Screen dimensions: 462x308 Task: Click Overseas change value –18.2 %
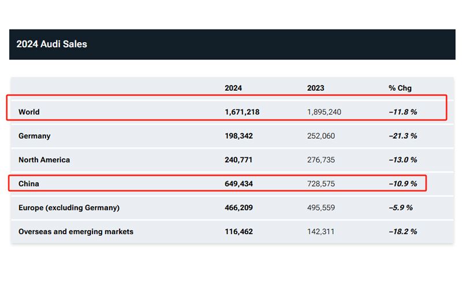point(403,231)
